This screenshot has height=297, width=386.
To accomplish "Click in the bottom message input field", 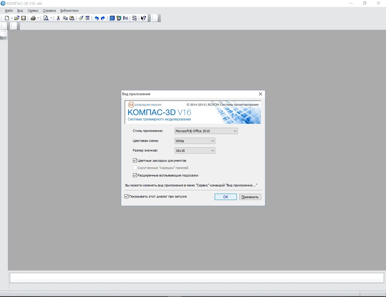I will pyautogui.click(x=197, y=278).
